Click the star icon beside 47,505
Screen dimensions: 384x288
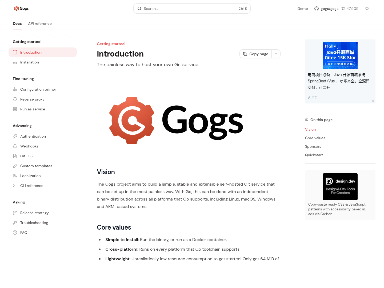pyautogui.click(x=343, y=9)
